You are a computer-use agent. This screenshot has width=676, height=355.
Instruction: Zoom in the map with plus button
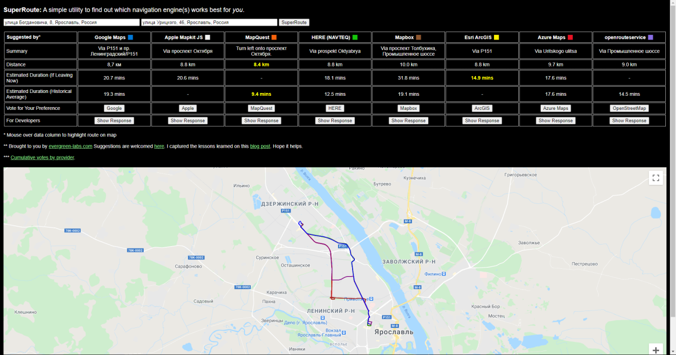click(x=656, y=350)
